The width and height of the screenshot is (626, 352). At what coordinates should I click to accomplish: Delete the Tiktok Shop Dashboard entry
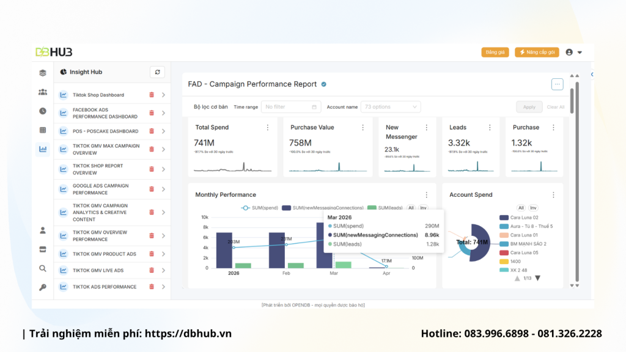[152, 95]
